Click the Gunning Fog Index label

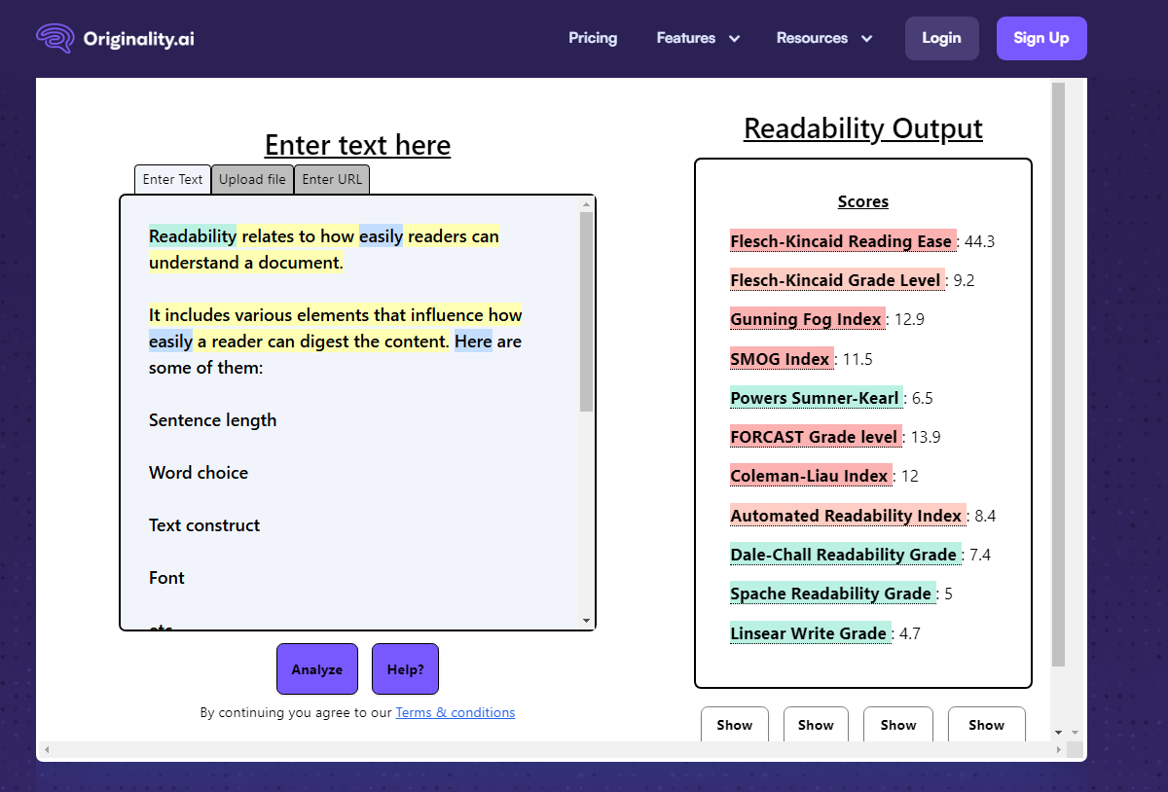tap(806, 319)
